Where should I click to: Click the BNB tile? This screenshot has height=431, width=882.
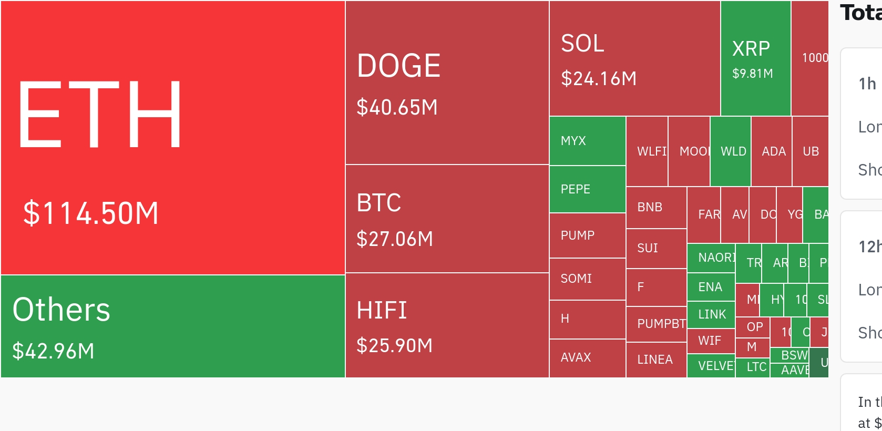click(656, 207)
